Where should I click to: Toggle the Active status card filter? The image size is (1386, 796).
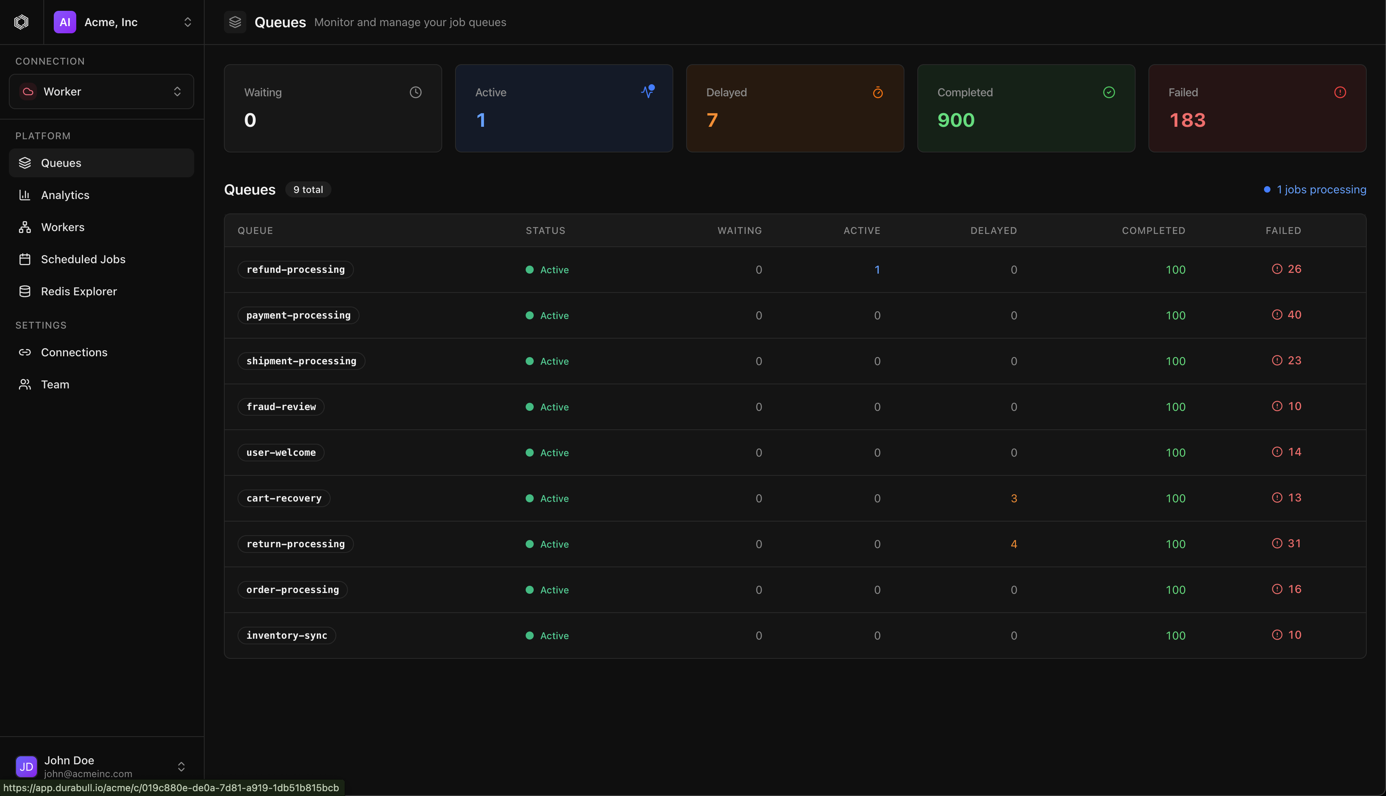(x=564, y=108)
